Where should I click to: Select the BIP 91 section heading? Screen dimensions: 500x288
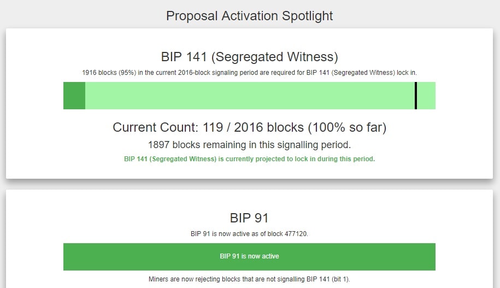(x=249, y=218)
